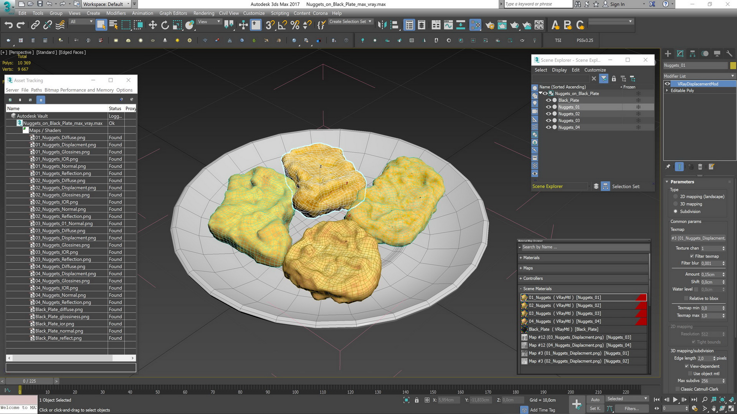Click the Nuggets_01 object color swatch
This screenshot has width=737, height=414.
pyautogui.click(x=733, y=66)
